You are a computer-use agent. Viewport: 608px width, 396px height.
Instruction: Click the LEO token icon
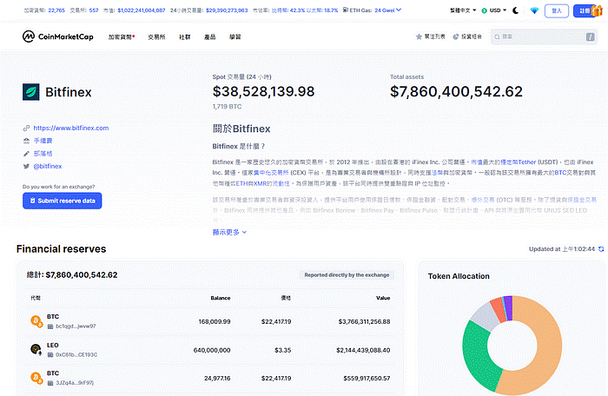(x=36, y=349)
